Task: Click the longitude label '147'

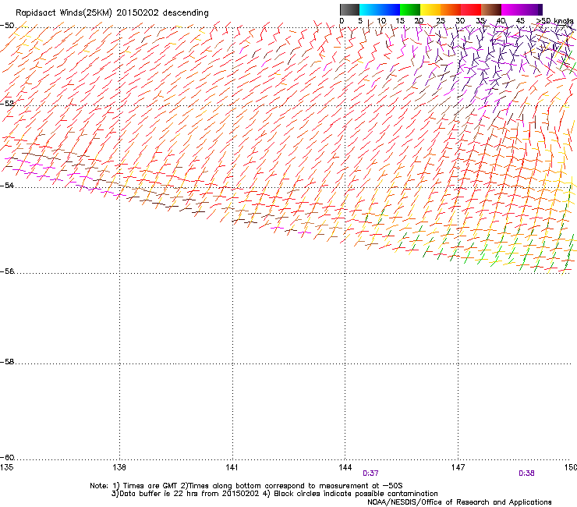Action: (458, 467)
